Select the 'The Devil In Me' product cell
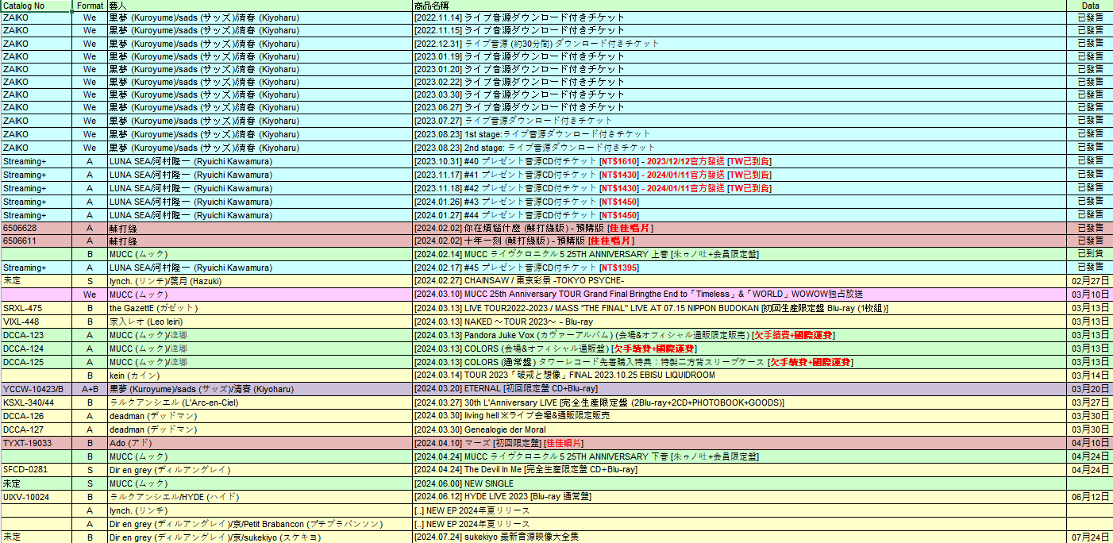 [x=740, y=469]
